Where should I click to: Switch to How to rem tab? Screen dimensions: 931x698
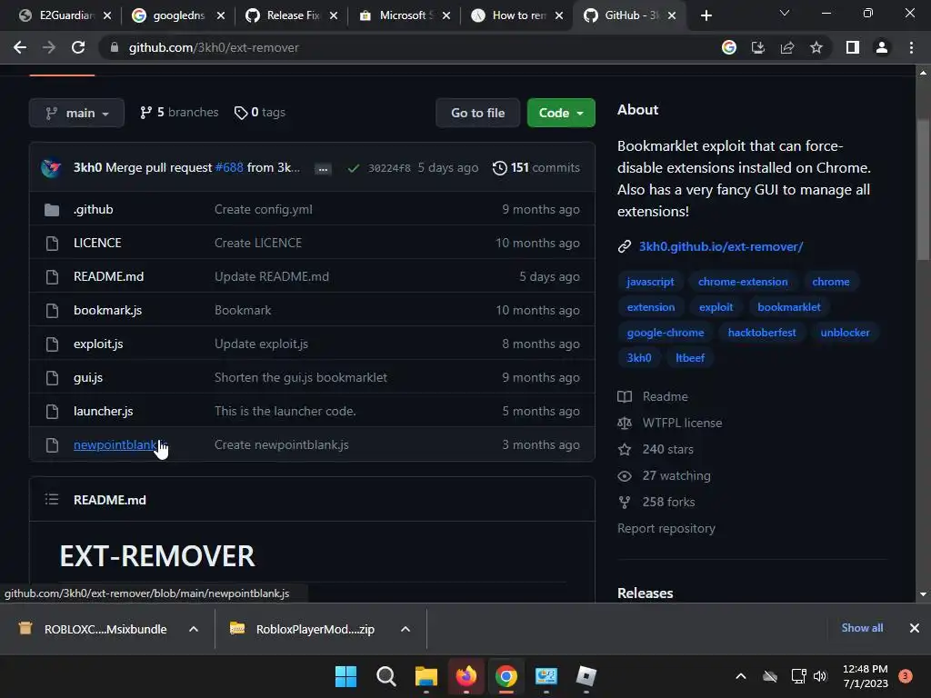(x=515, y=15)
